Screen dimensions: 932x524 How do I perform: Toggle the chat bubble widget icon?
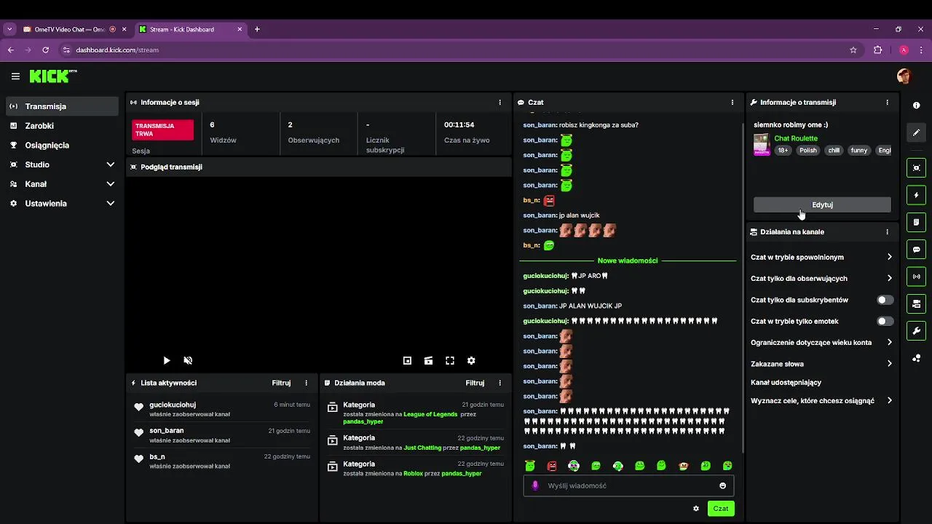916,249
